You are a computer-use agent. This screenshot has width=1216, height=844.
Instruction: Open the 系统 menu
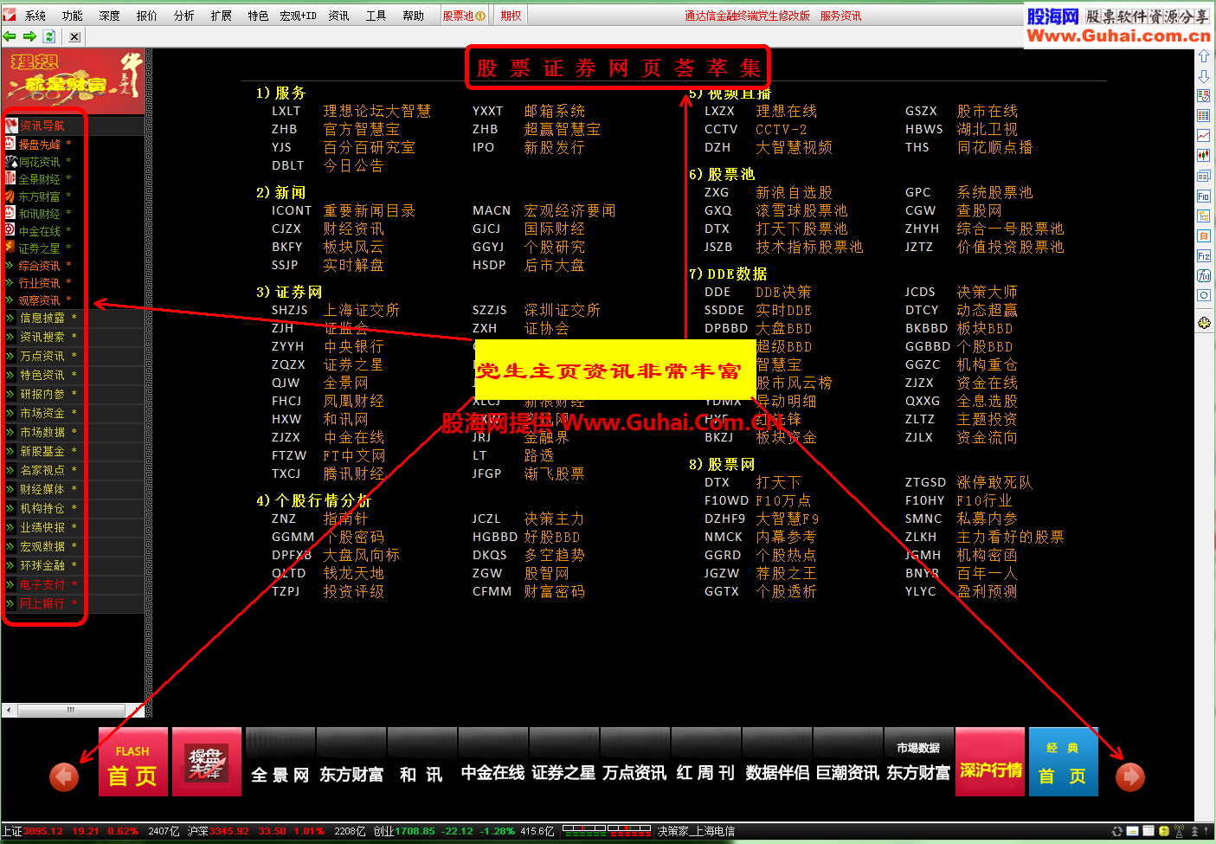pyautogui.click(x=35, y=16)
